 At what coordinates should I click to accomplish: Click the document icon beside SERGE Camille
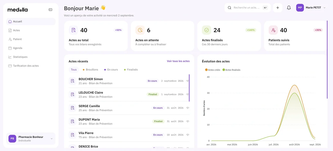pyautogui.click(x=72, y=108)
